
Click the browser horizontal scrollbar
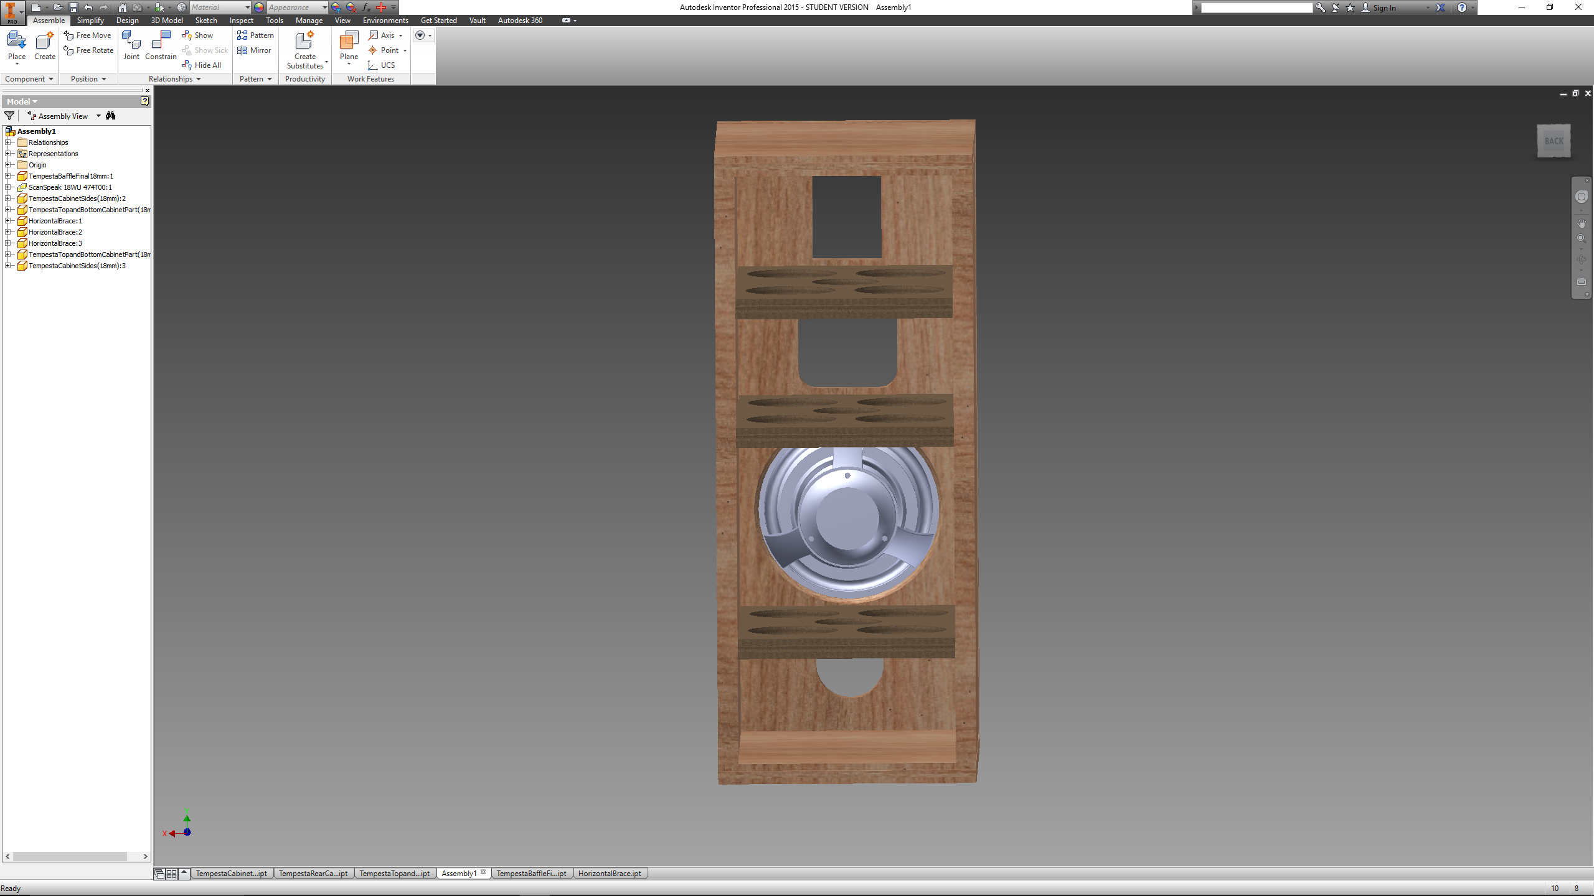(70, 856)
